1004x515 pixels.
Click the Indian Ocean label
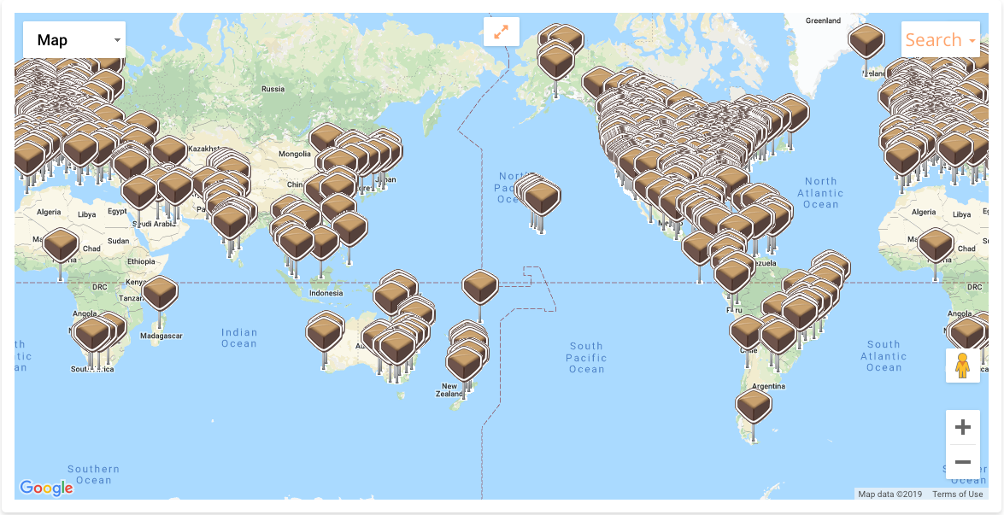[239, 338]
